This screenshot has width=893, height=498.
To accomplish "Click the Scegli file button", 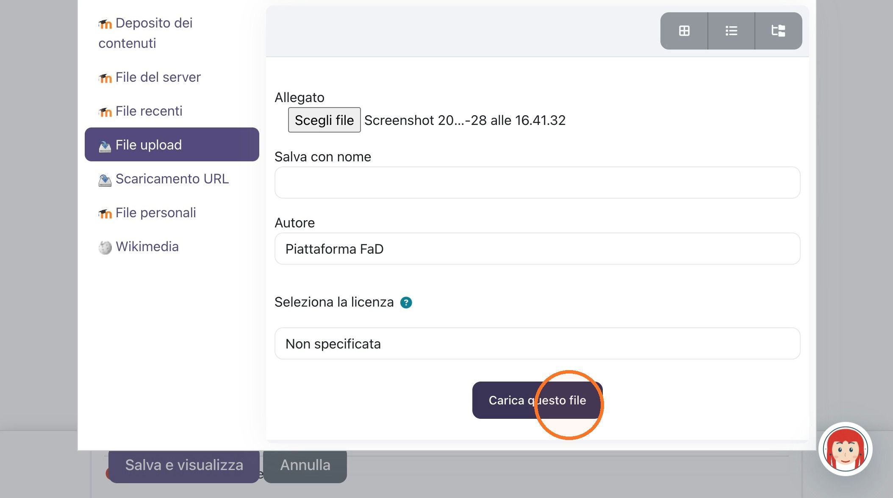I will point(324,120).
